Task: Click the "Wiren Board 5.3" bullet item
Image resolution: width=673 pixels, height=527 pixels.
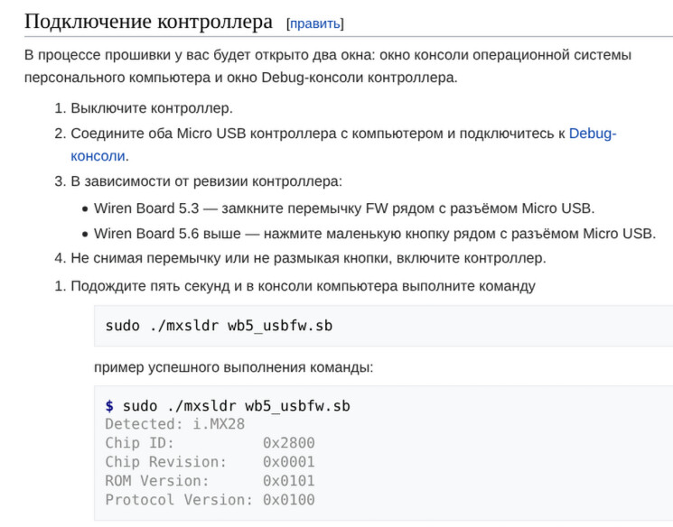Action: coord(343,208)
